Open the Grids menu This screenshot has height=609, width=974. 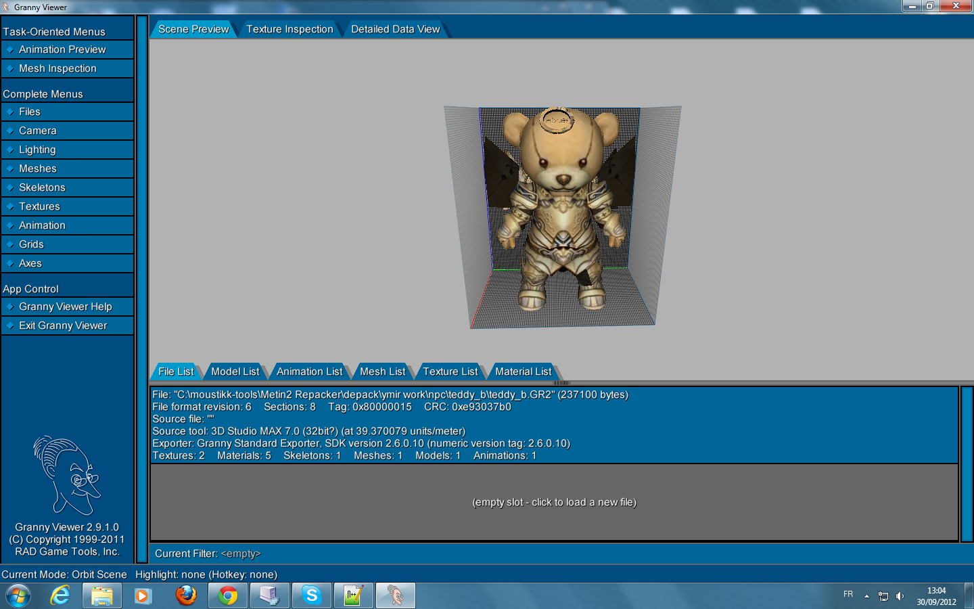68,244
